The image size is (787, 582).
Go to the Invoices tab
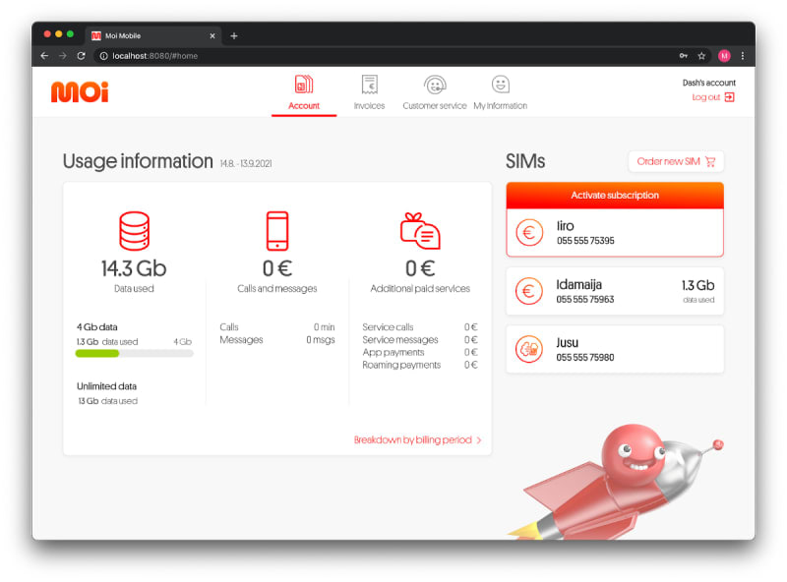(369, 93)
